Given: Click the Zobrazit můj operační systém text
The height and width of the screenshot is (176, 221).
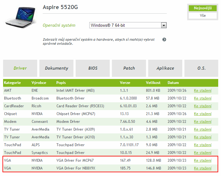Looking at the screenshot, I should tap(99, 42).
